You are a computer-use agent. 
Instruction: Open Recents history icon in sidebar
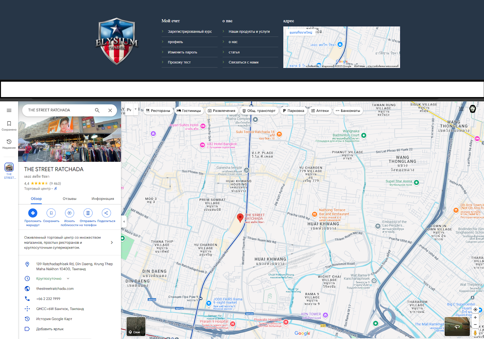pos(9,142)
